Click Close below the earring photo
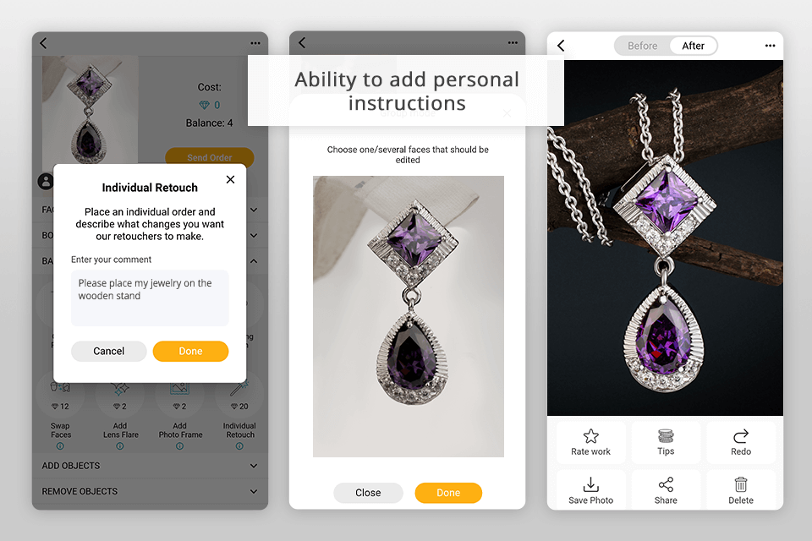 (368, 493)
